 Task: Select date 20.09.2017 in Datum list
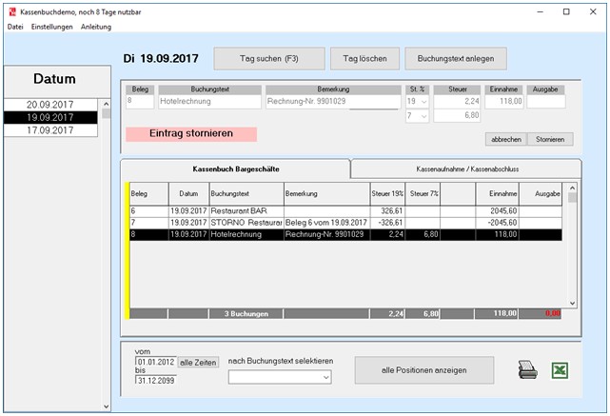click(50, 104)
